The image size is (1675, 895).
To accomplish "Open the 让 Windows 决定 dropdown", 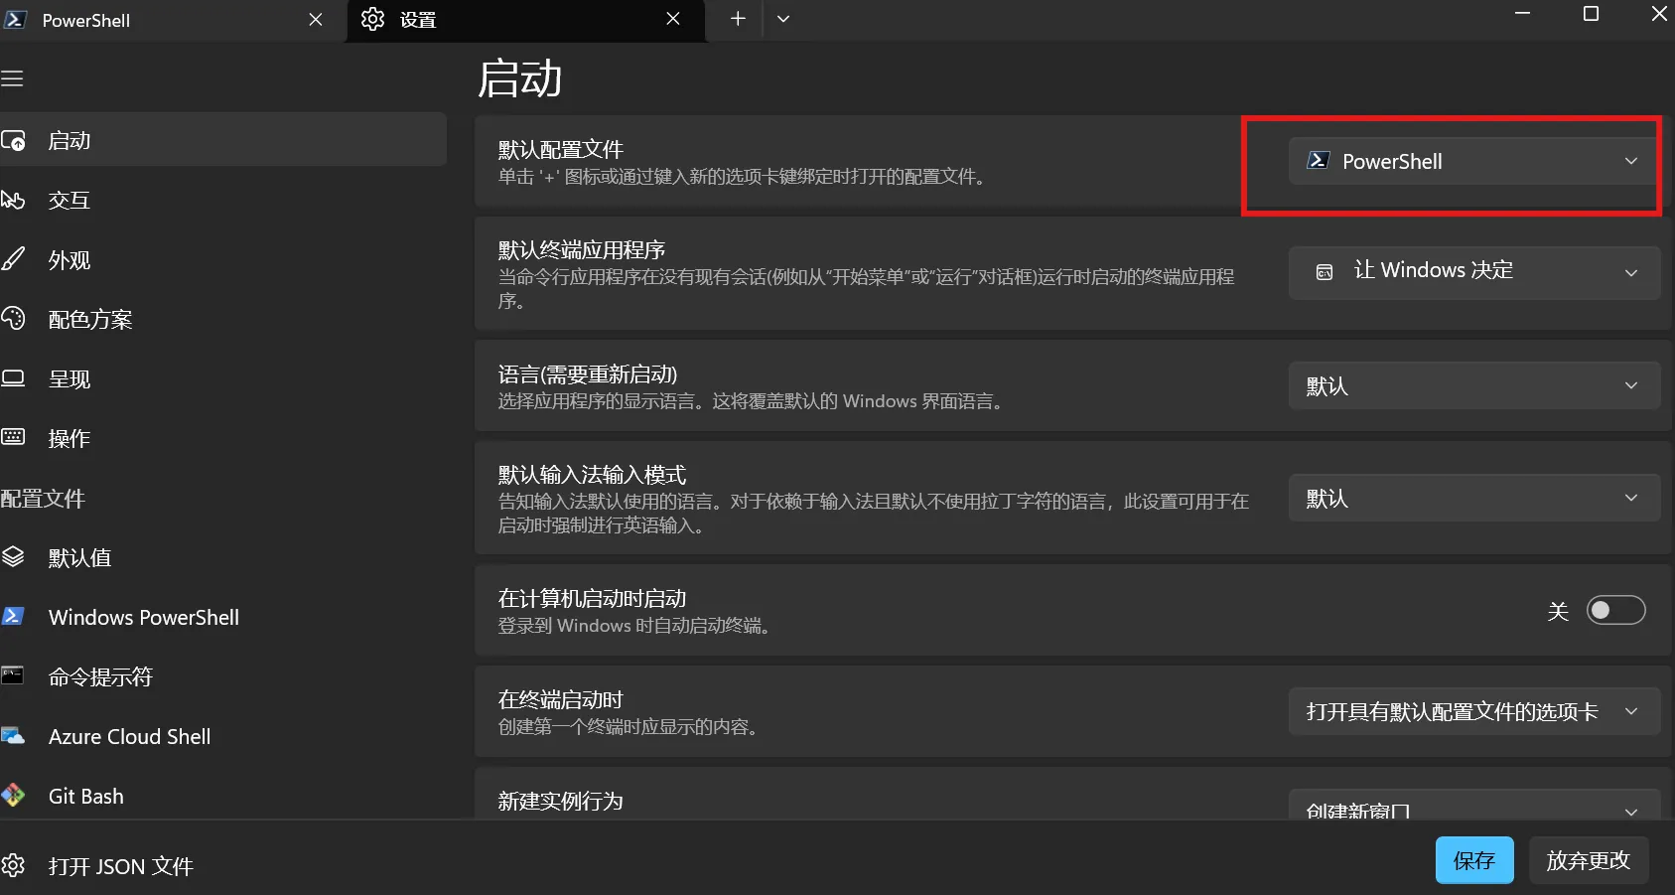I will click(x=1473, y=272).
